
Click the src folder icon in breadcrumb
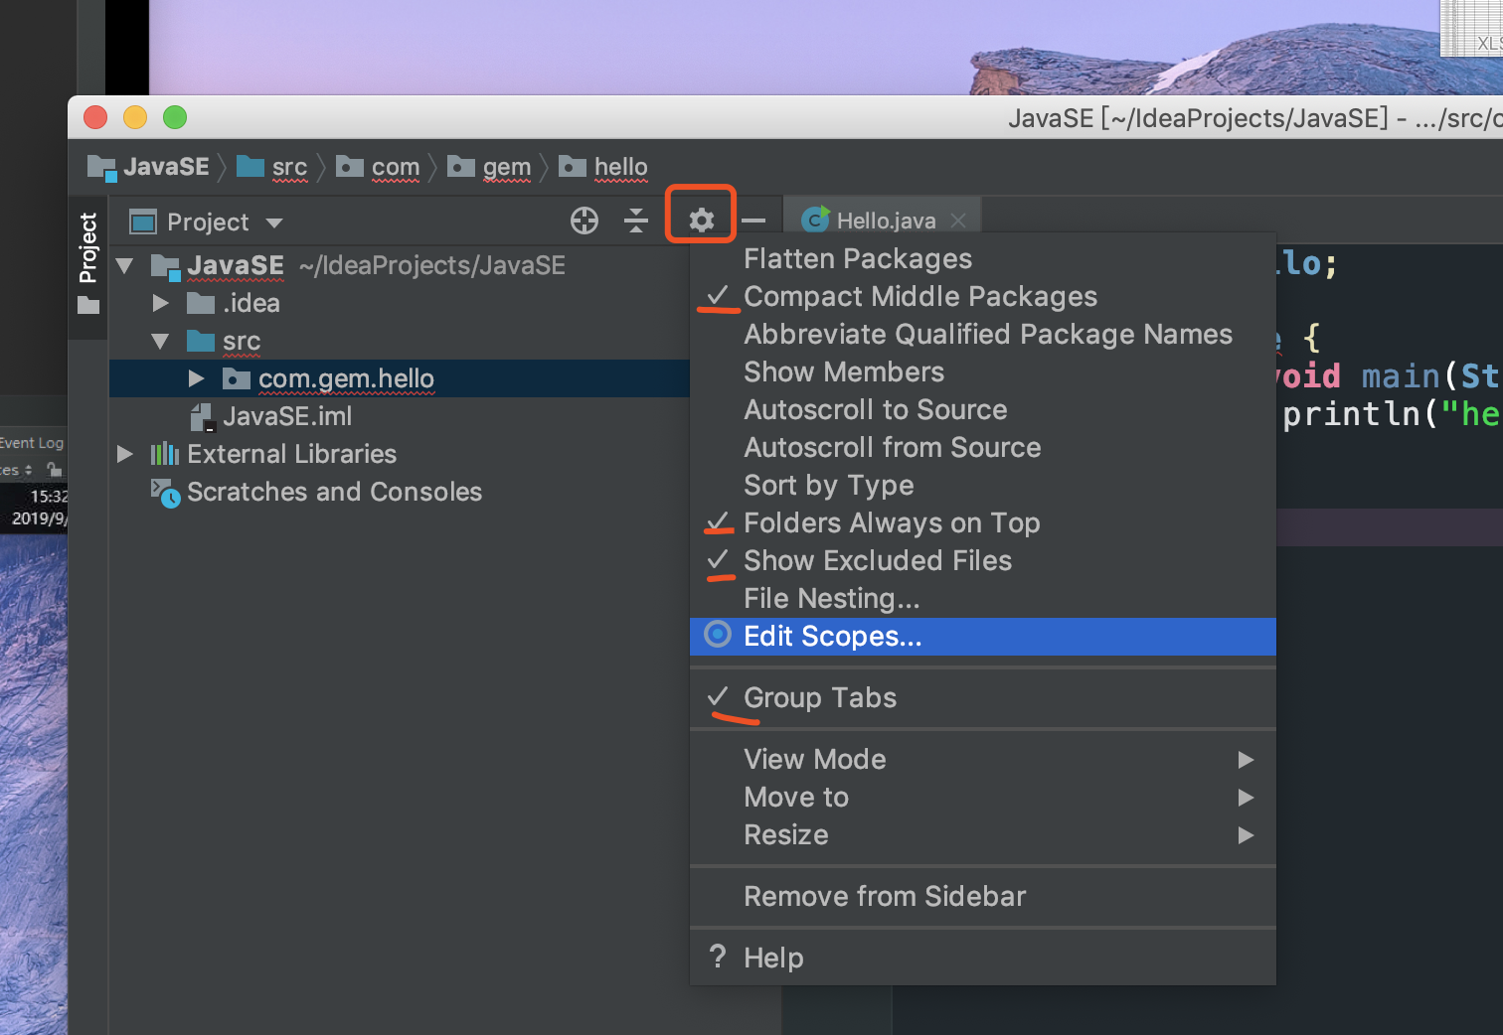[x=250, y=166]
